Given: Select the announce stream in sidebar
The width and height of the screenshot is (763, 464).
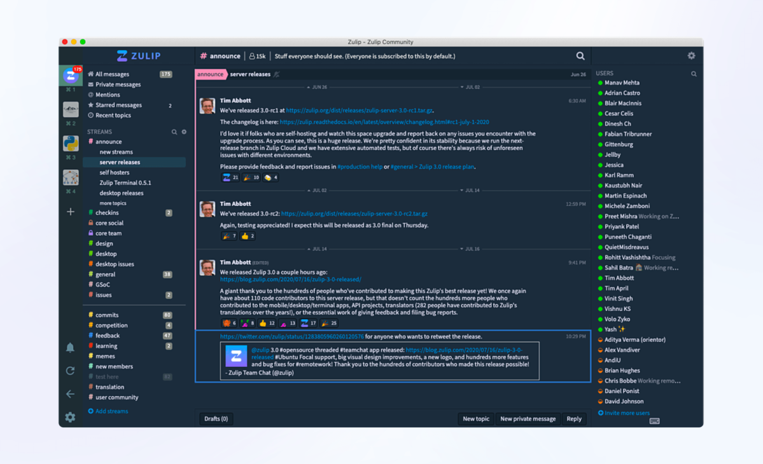Looking at the screenshot, I should pos(109,142).
